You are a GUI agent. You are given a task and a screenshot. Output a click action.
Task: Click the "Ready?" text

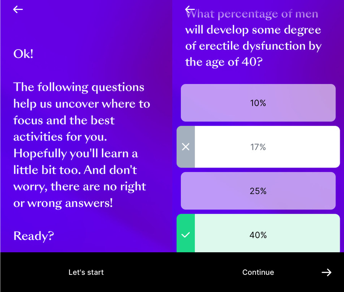(34, 236)
